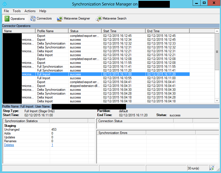This screenshot has width=221, height=173.
Task: Select the stopped-extension-dll Export run
Action: click(x=96, y=86)
